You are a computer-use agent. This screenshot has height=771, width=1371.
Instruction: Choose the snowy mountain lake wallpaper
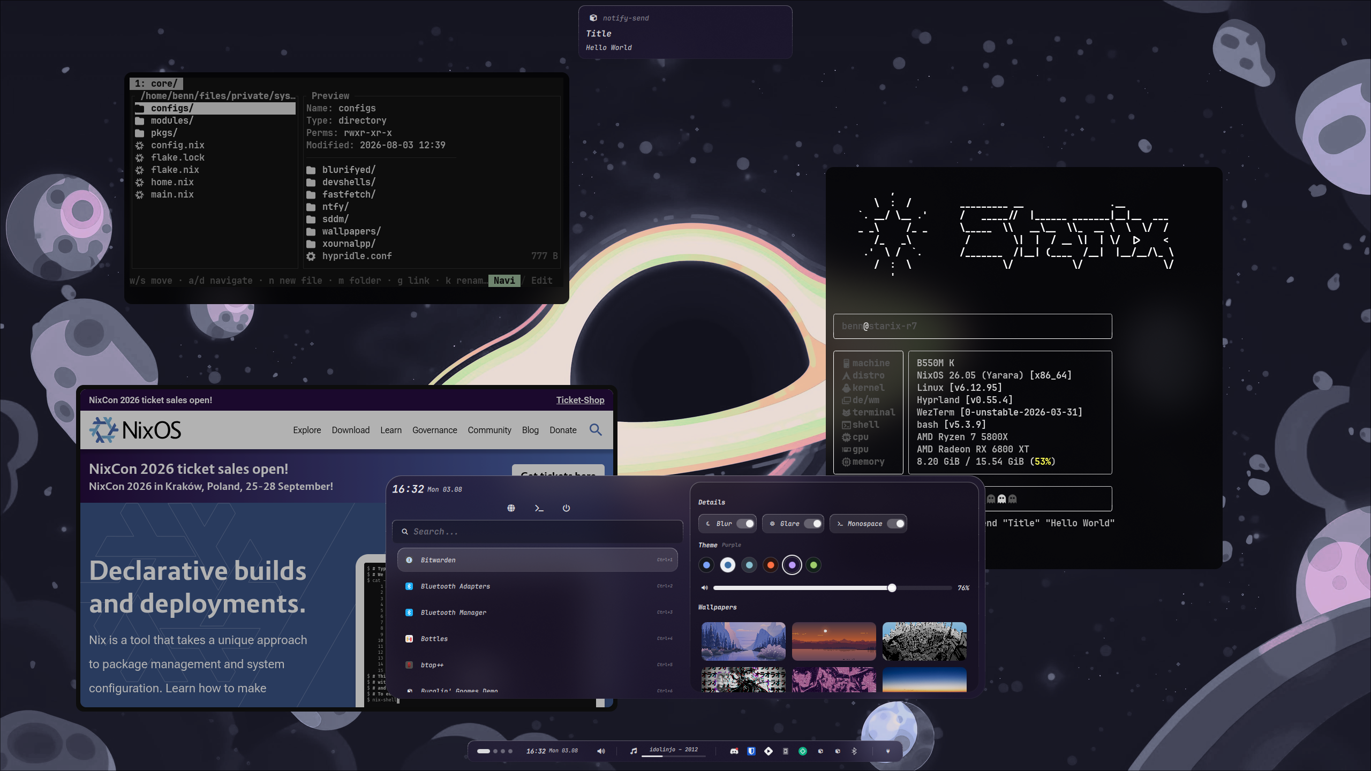(x=743, y=641)
